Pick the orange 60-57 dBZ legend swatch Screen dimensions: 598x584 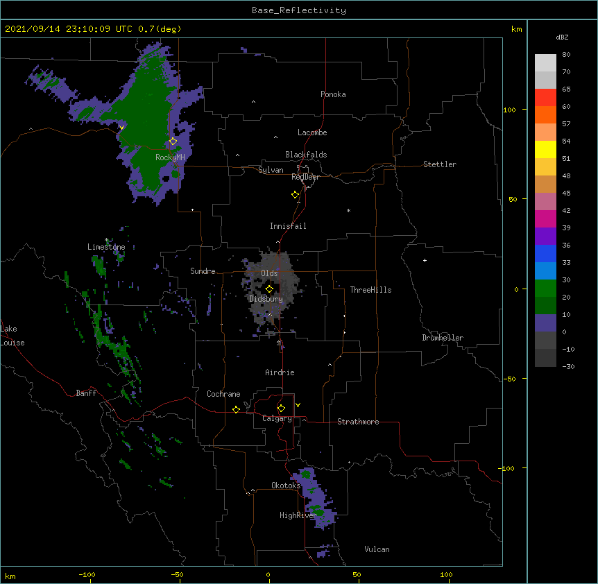tap(545, 114)
